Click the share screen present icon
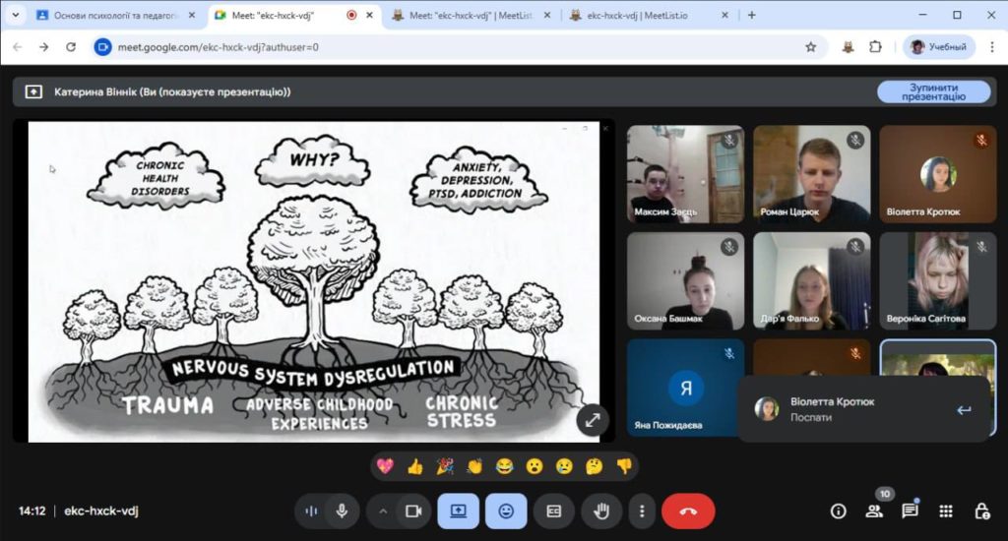The height and width of the screenshot is (541, 1008). pyautogui.click(x=459, y=511)
